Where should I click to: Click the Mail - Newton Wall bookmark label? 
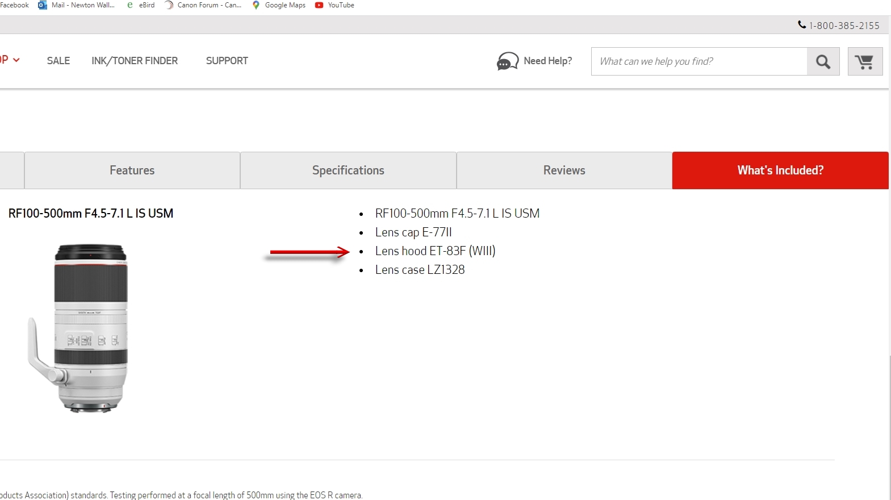83,5
